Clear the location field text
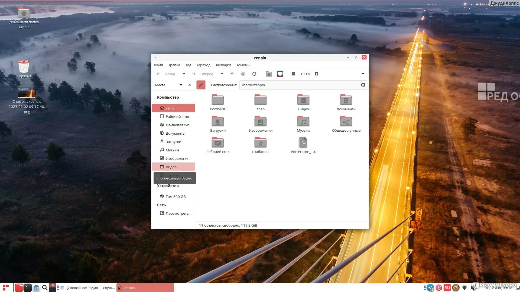This screenshot has width=520, height=292. [x=363, y=85]
